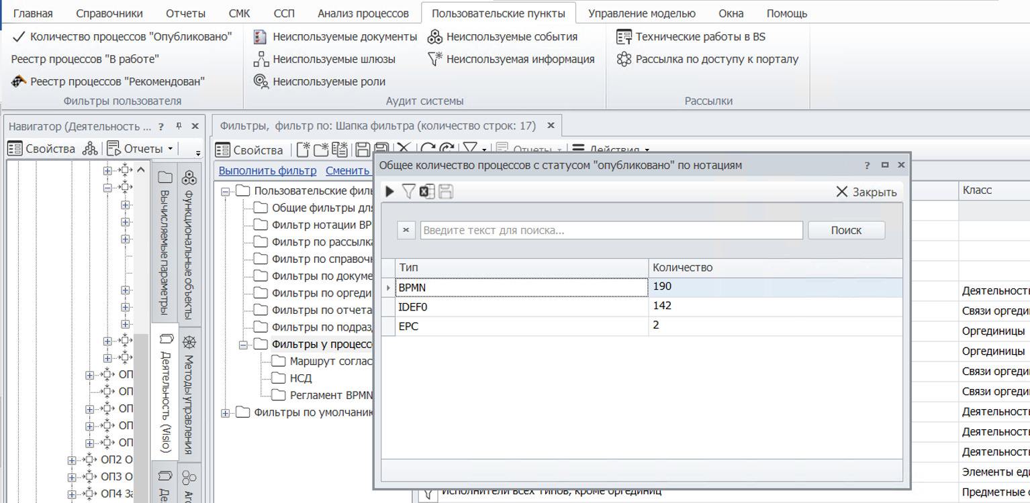This screenshot has height=503, width=1030.
Task: Launch 'Технические работы в BS' mailing
Action: [691, 37]
